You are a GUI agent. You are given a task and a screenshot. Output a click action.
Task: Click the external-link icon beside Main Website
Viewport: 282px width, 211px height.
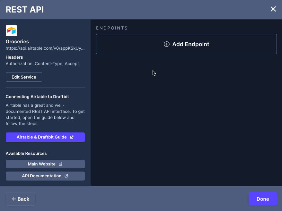(x=61, y=164)
